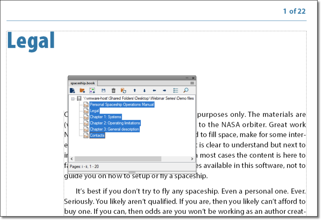
Task: Move selection up with the up arrow
Action: [x=134, y=91]
